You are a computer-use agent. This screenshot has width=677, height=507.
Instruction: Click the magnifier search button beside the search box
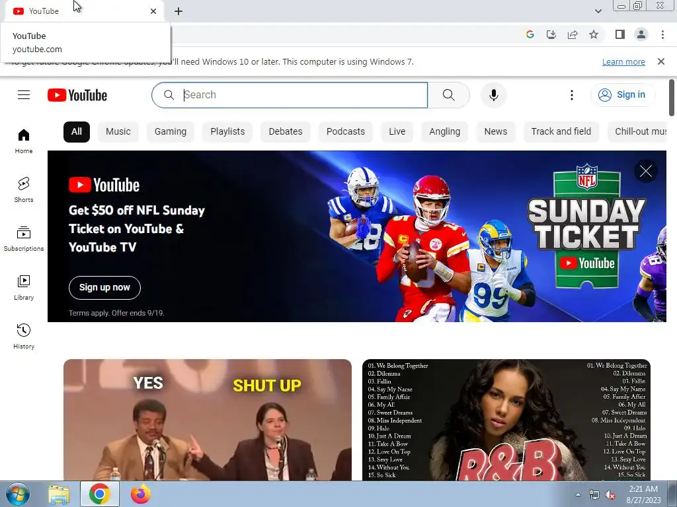click(449, 95)
